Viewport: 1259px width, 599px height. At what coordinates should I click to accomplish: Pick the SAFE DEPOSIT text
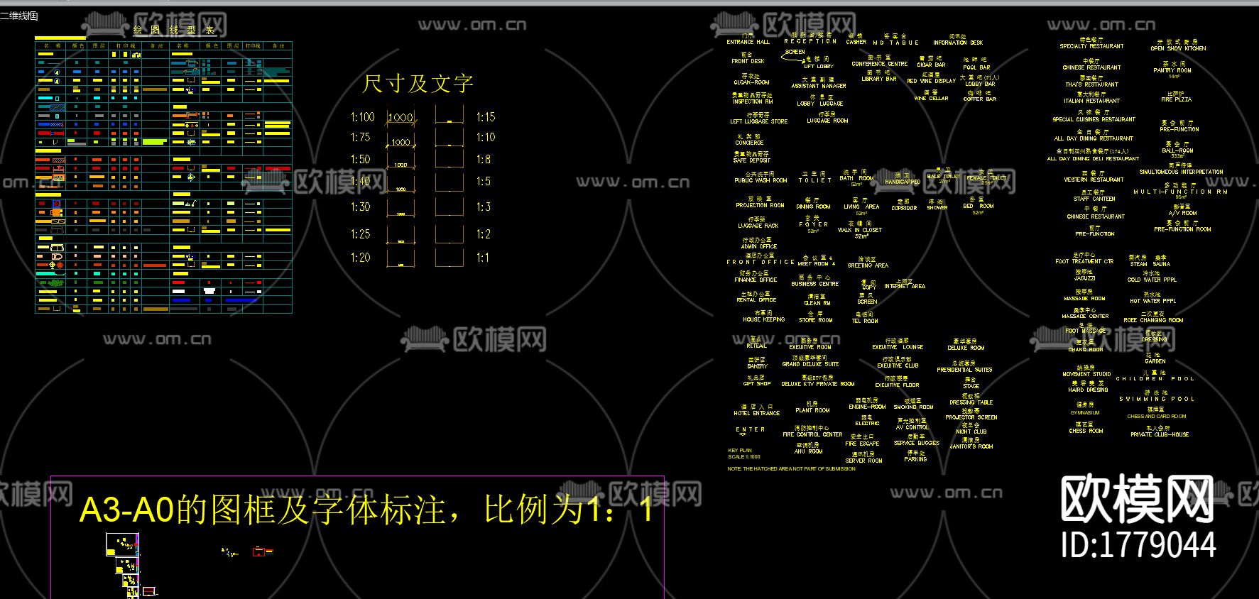(752, 160)
